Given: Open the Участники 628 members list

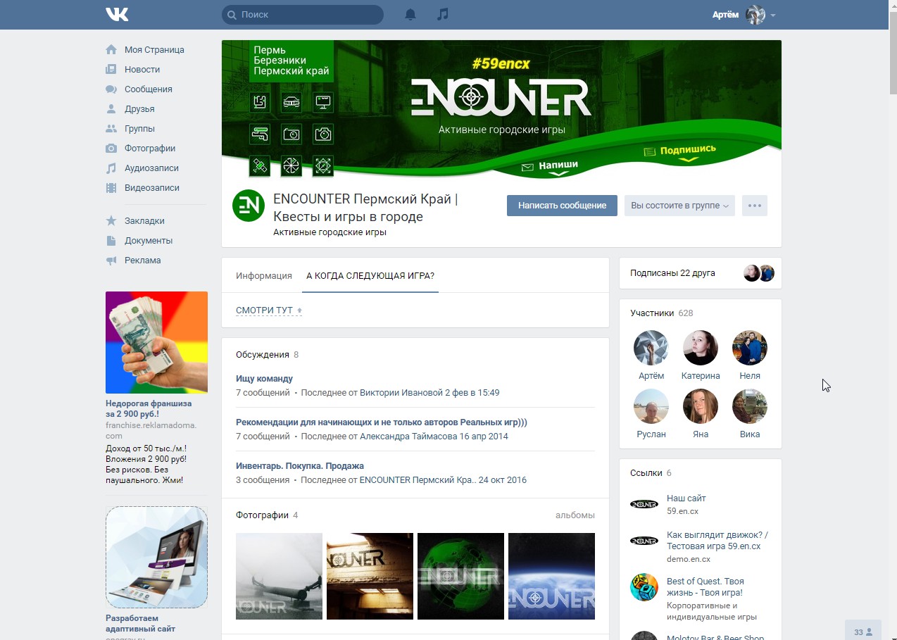Looking at the screenshot, I should (662, 313).
